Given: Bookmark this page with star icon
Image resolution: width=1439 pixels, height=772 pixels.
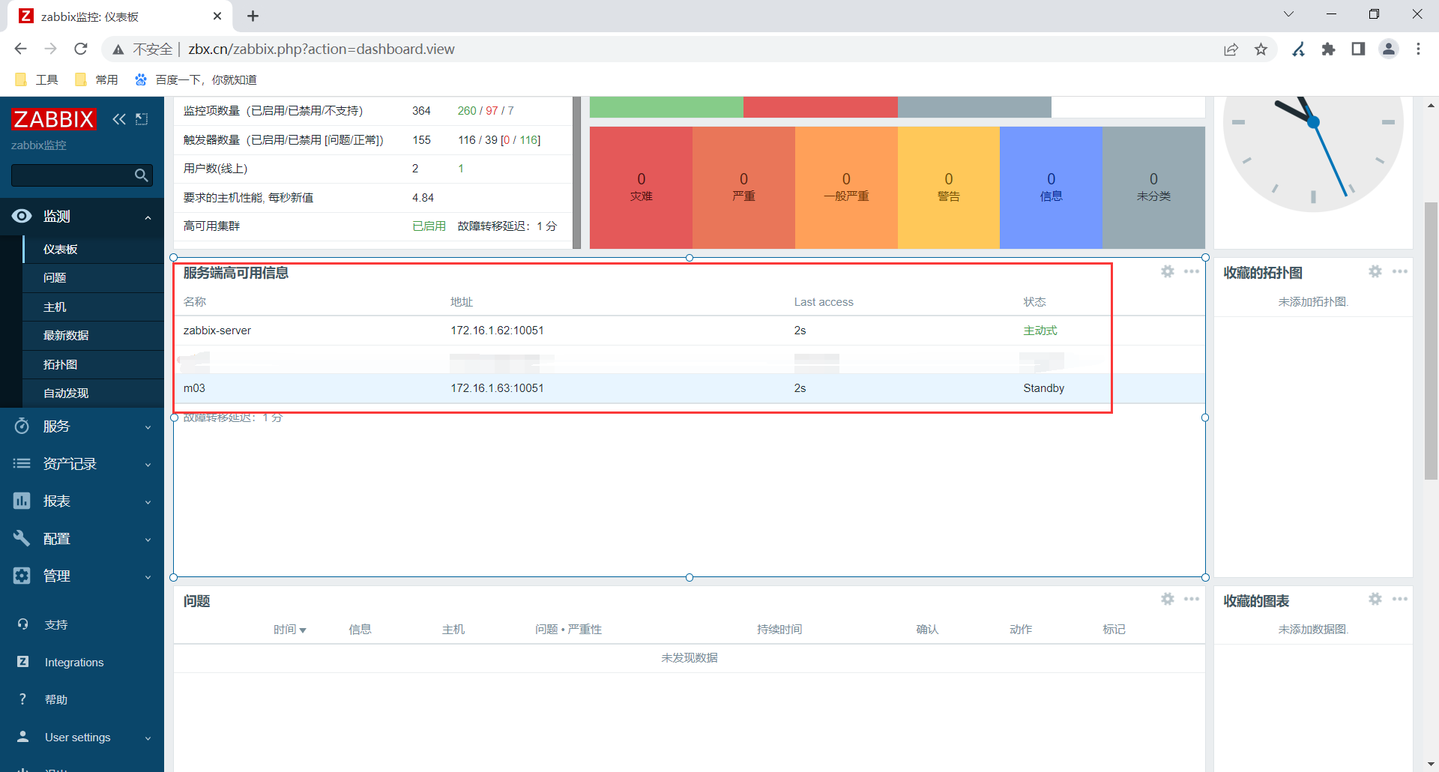Looking at the screenshot, I should [x=1261, y=49].
